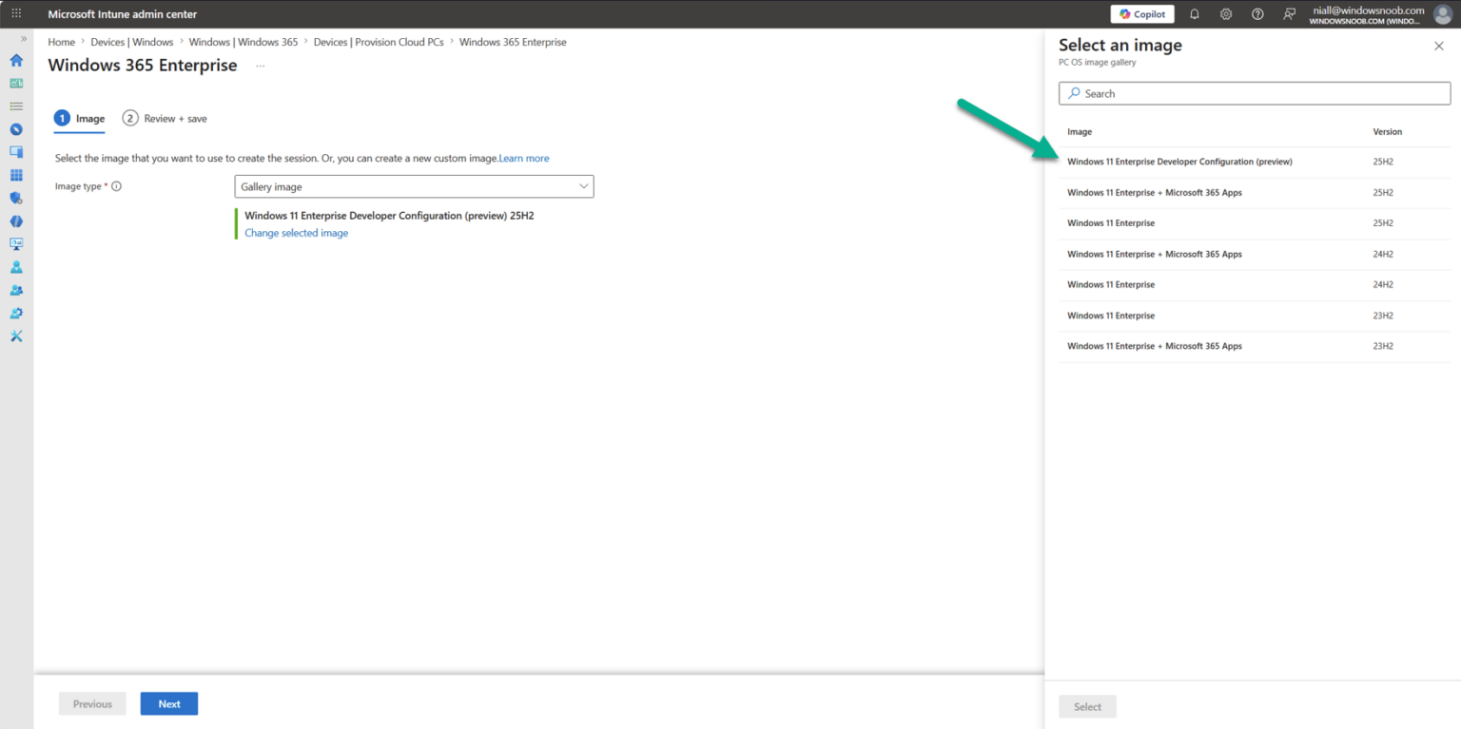Open the feedback icon in the header
1461x729 pixels.
(x=1289, y=14)
